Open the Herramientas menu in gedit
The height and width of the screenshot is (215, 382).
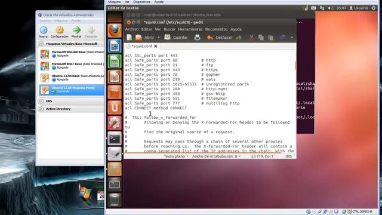pyautogui.click(x=190, y=29)
